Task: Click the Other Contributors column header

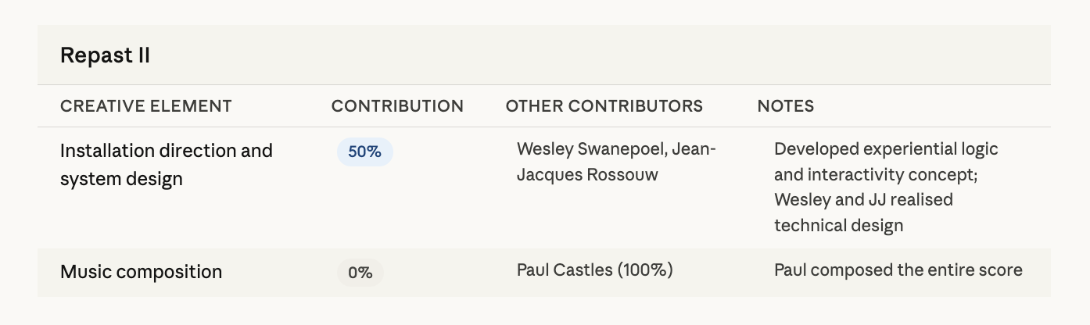Action: click(x=604, y=106)
